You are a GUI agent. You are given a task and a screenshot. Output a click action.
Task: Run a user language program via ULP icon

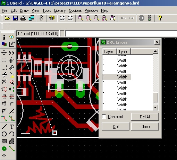tap(70, 18)
